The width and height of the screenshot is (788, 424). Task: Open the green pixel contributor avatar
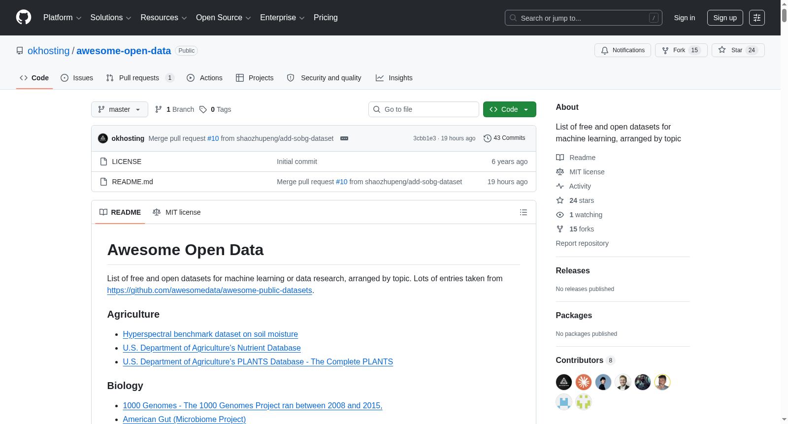[x=584, y=402]
